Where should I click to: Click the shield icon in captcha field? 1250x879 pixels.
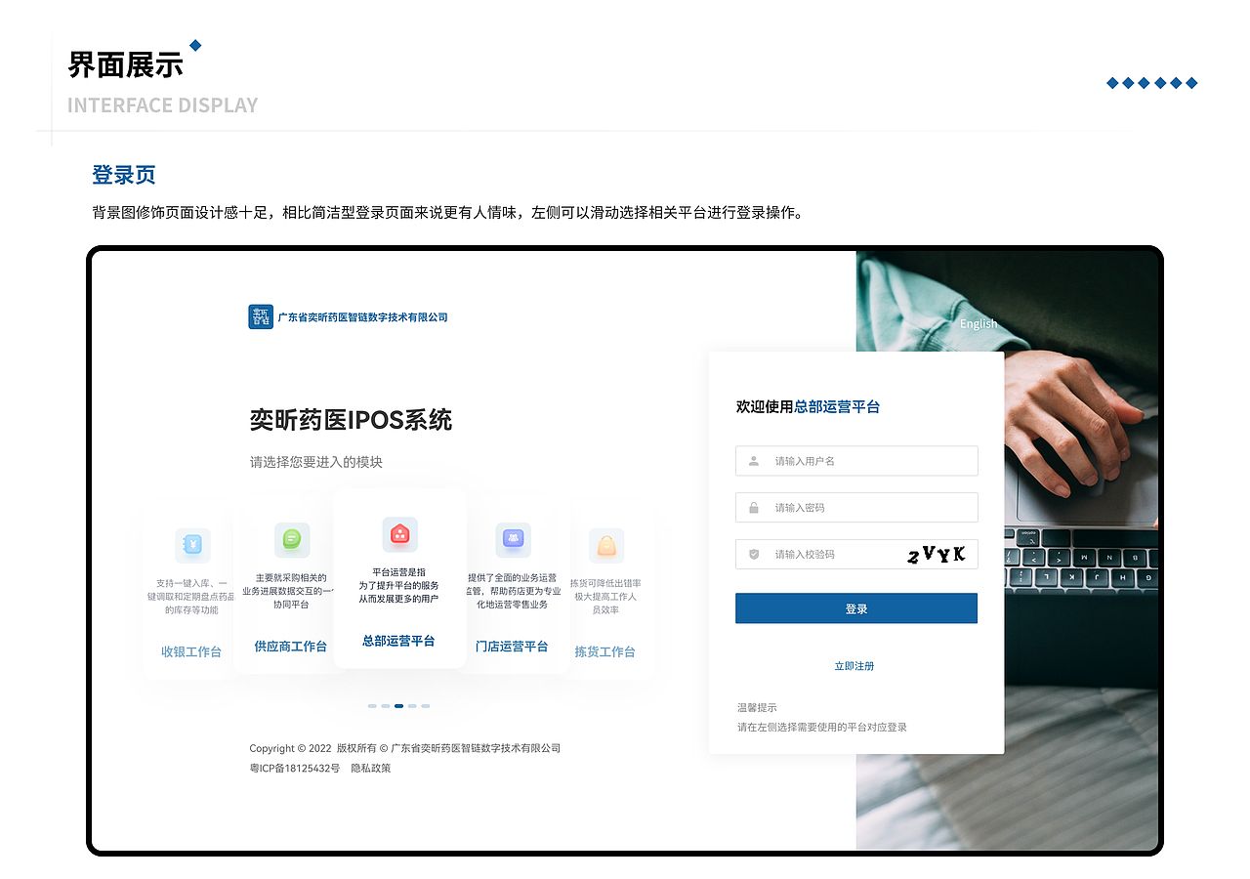754,554
